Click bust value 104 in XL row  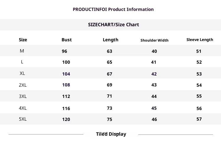pyautogui.click(x=66, y=74)
